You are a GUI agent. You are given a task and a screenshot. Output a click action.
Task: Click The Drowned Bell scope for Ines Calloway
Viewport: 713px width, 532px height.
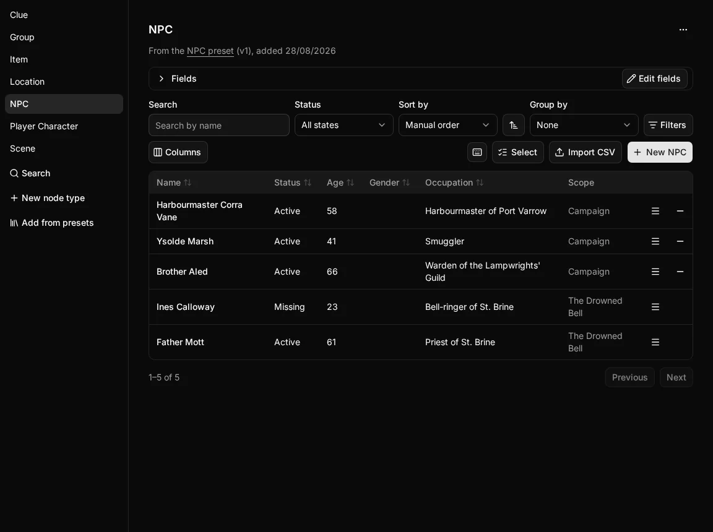pos(595,307)
